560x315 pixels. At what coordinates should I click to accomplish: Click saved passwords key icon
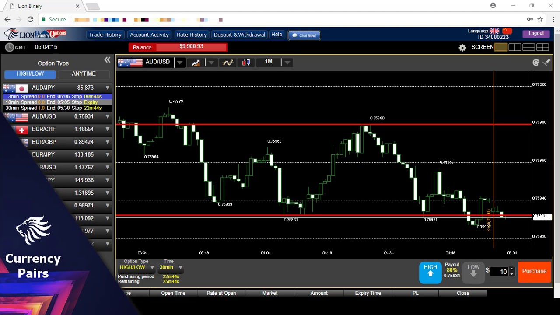point(530,19)
